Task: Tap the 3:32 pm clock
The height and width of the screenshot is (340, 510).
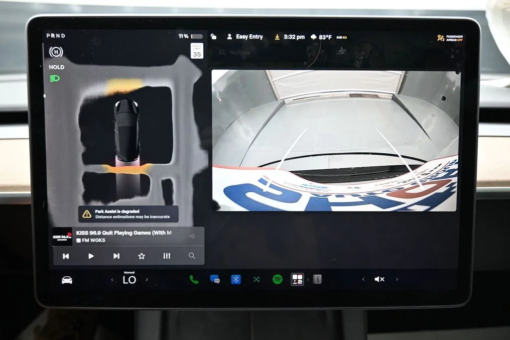Action: [294, 37]
